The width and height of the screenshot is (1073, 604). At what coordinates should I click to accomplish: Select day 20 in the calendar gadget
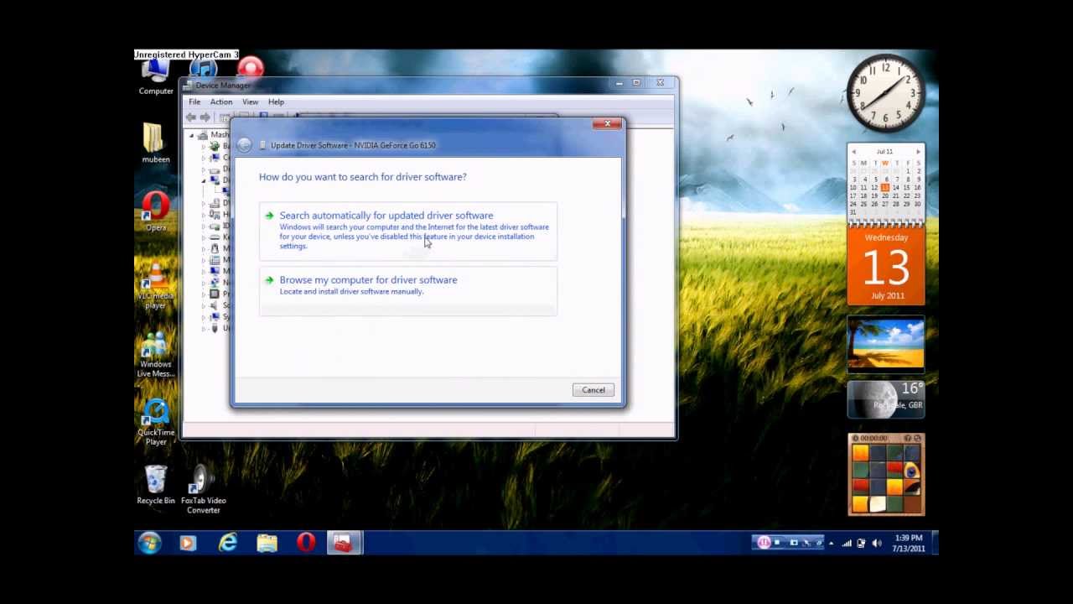click(x=885, y=195)
